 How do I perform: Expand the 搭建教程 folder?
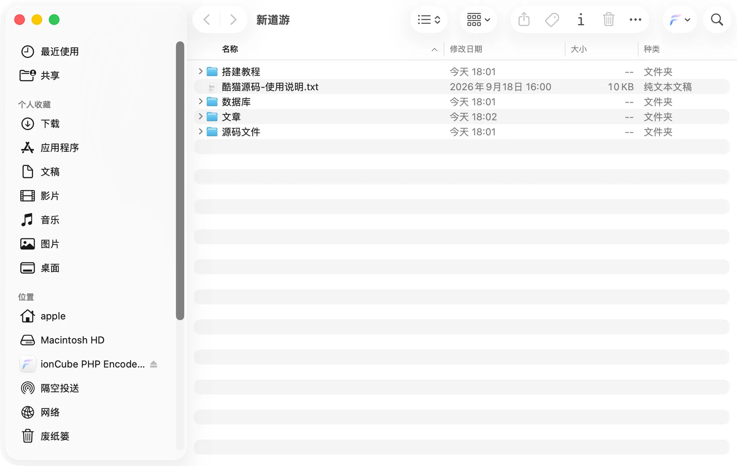(x=200, y=71)
